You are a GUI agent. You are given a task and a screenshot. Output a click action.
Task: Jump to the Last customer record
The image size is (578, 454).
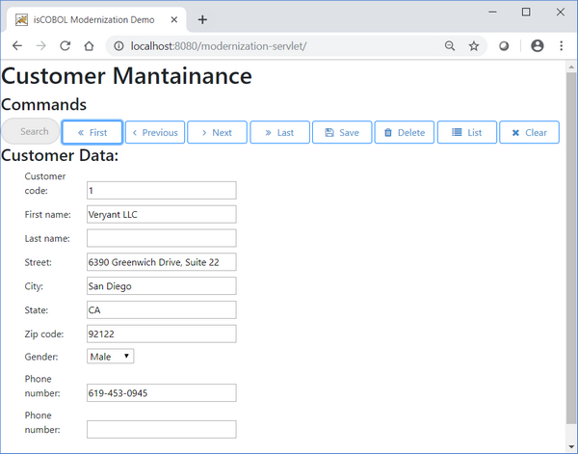[x=279, y=132]
